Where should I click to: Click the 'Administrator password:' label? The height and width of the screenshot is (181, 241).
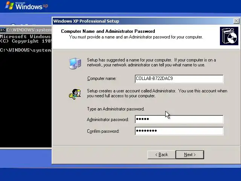(x=108, y=120)
